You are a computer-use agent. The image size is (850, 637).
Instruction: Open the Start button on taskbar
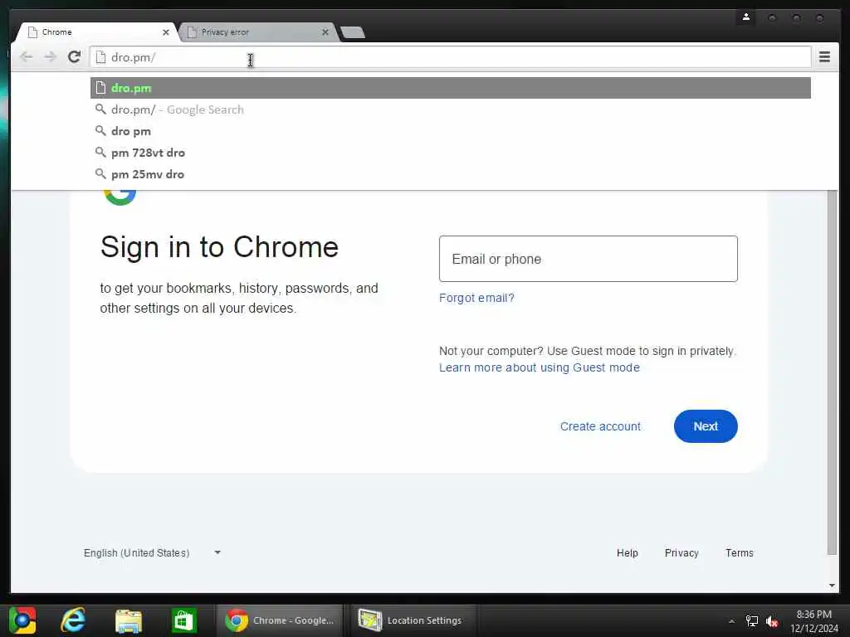pyautogui.click(x=22, y=620)
